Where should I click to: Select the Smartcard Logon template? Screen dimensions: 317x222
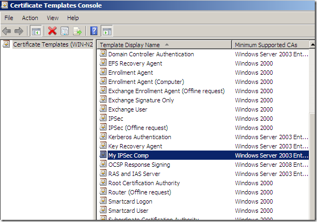[130, 201]
